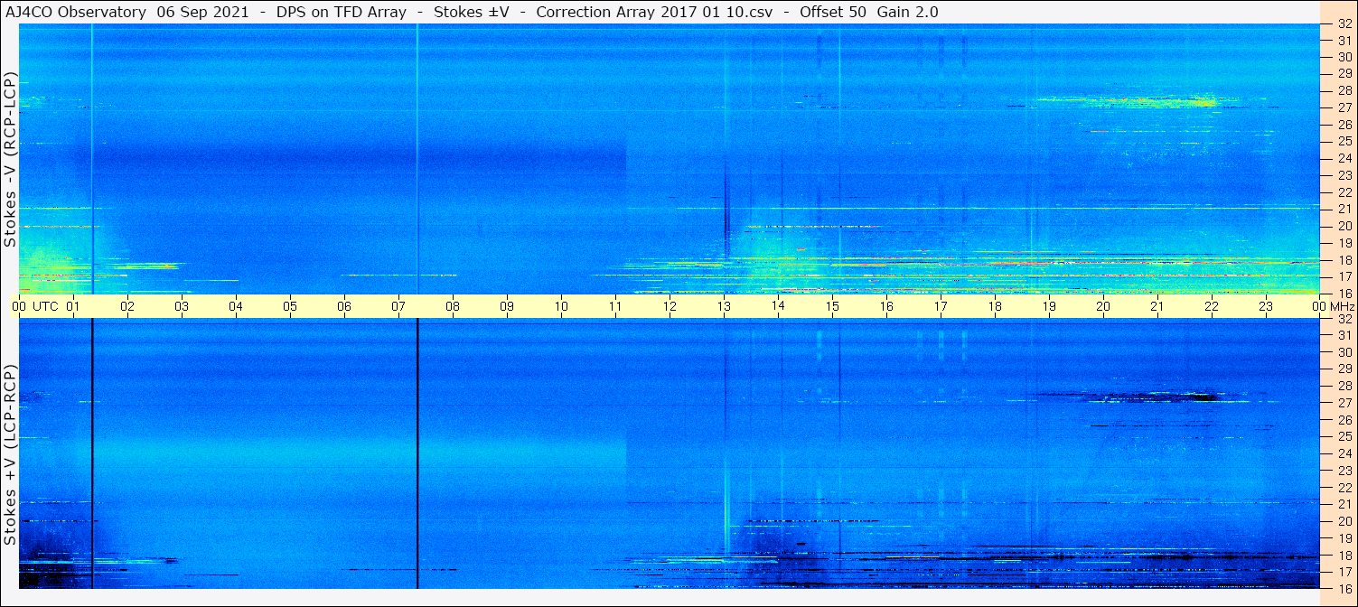
Task: Pick the 11 hour tick on the time axis
Action: click(615, 306)
